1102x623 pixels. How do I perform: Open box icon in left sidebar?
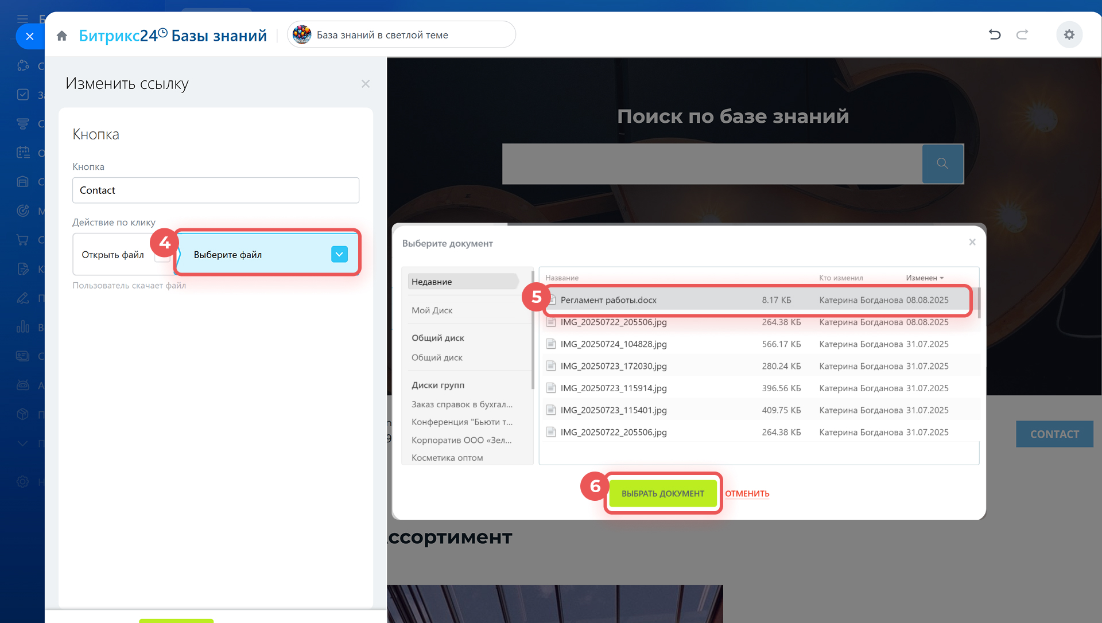(22, 414)
